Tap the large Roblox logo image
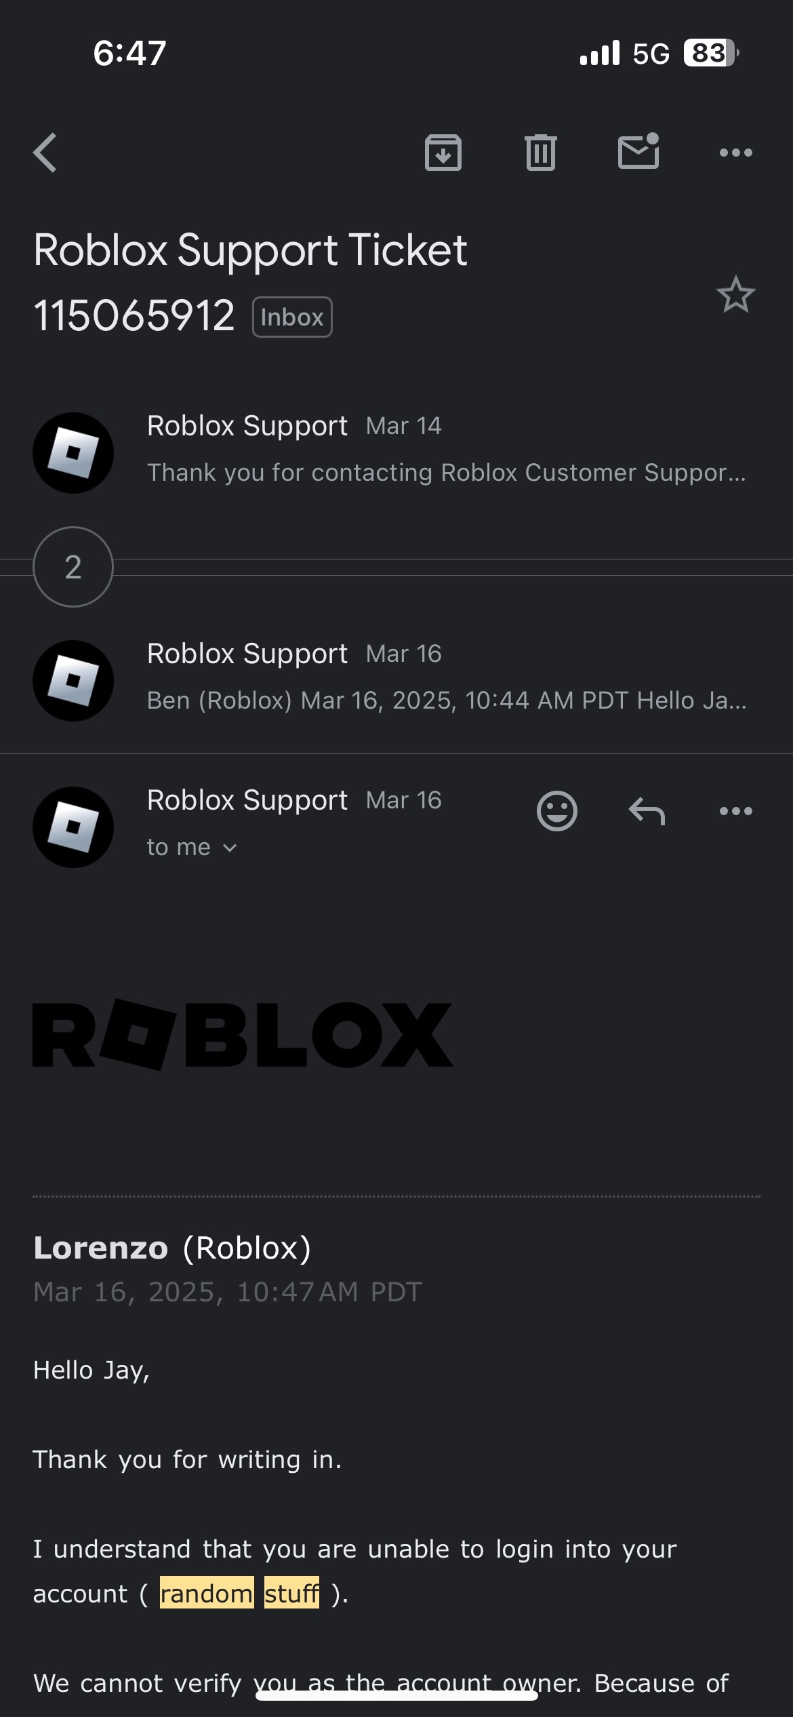 point(242,1035)
